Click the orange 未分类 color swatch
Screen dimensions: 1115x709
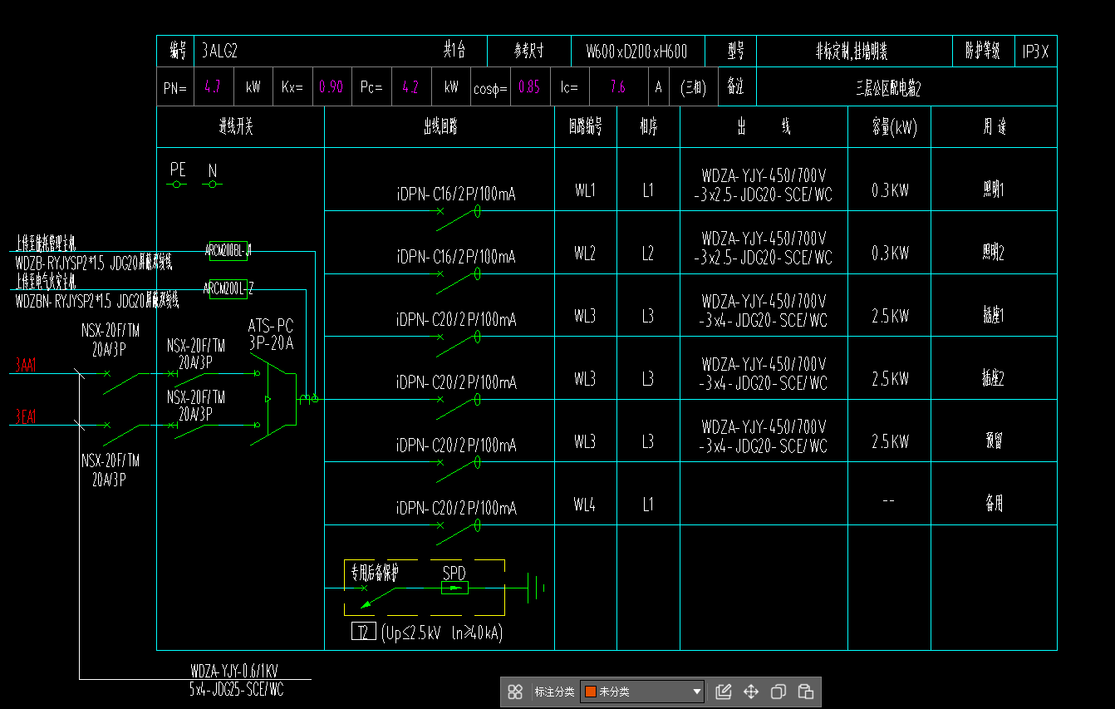[591, 692]
